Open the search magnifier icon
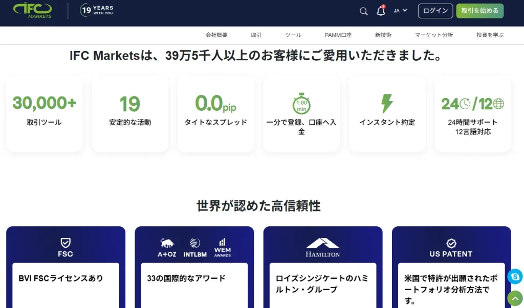The image size is (524, 308). pos(364,11)
